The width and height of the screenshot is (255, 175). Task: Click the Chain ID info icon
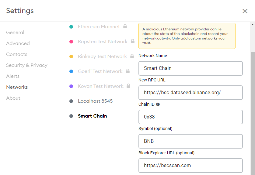[158, 105]
